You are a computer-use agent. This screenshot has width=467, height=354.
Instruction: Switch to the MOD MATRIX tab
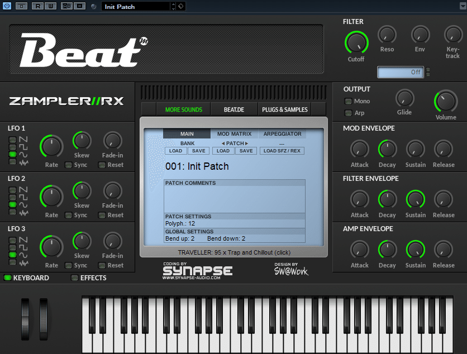235,133
